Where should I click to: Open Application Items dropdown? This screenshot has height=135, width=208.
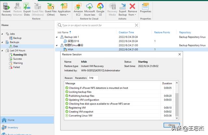point(64,9)
